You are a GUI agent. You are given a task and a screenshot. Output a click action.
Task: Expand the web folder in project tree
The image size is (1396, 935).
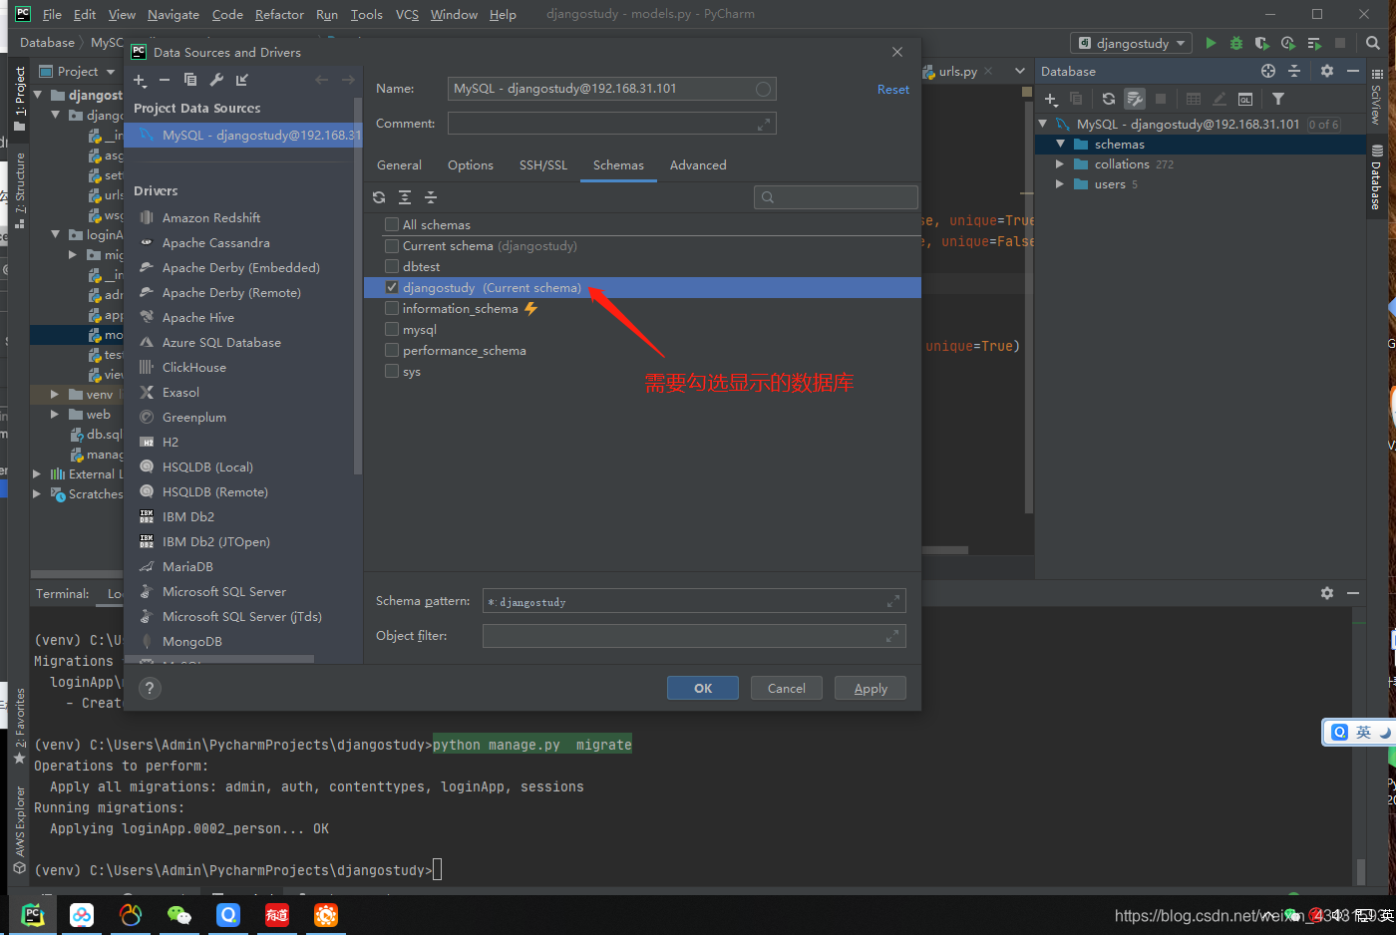click(55, 415)
